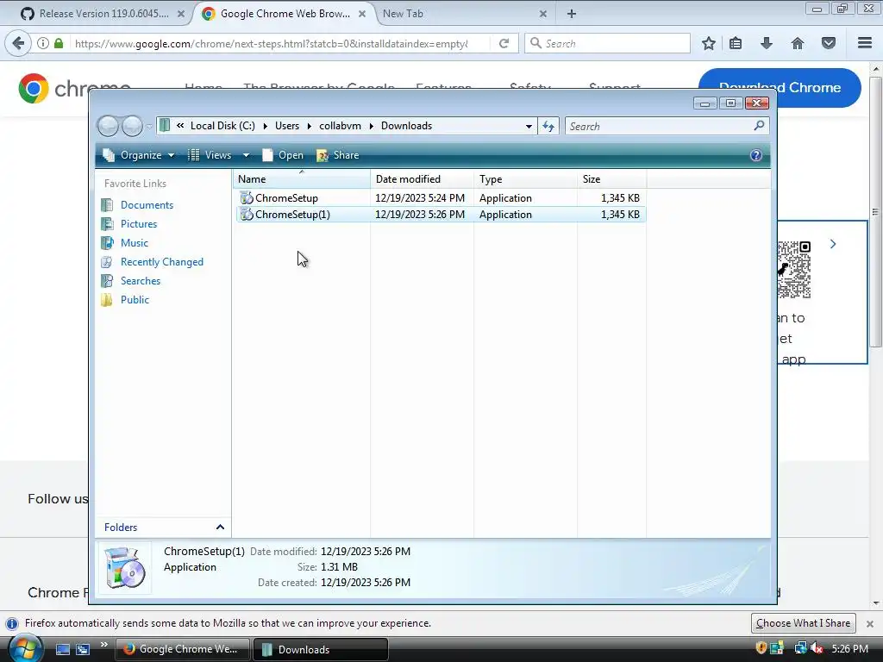Sort files by the Name column header

301,179
